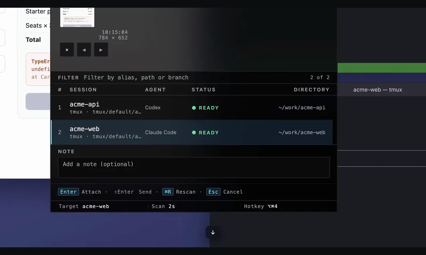Click Target acme-web in status bar
Viewport: 426px width, 255px height.
click(x=84, y=206)
